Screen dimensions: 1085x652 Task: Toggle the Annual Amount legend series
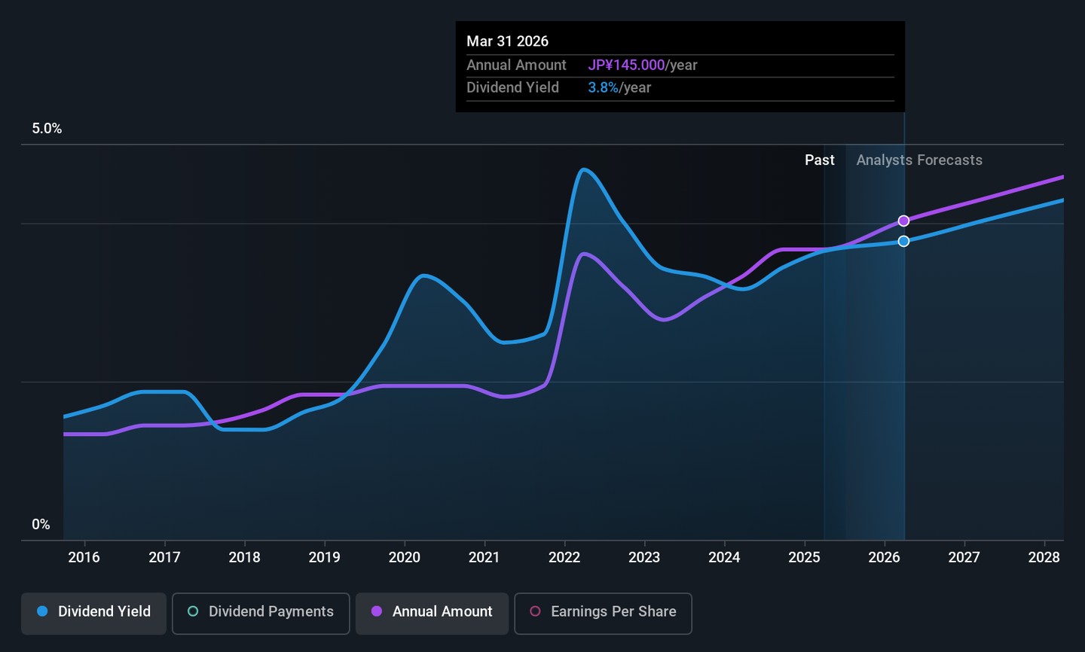point(432,612)
